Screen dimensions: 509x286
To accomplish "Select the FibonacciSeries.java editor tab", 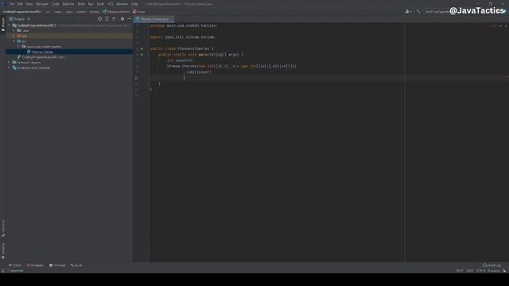I will [154, 19].
